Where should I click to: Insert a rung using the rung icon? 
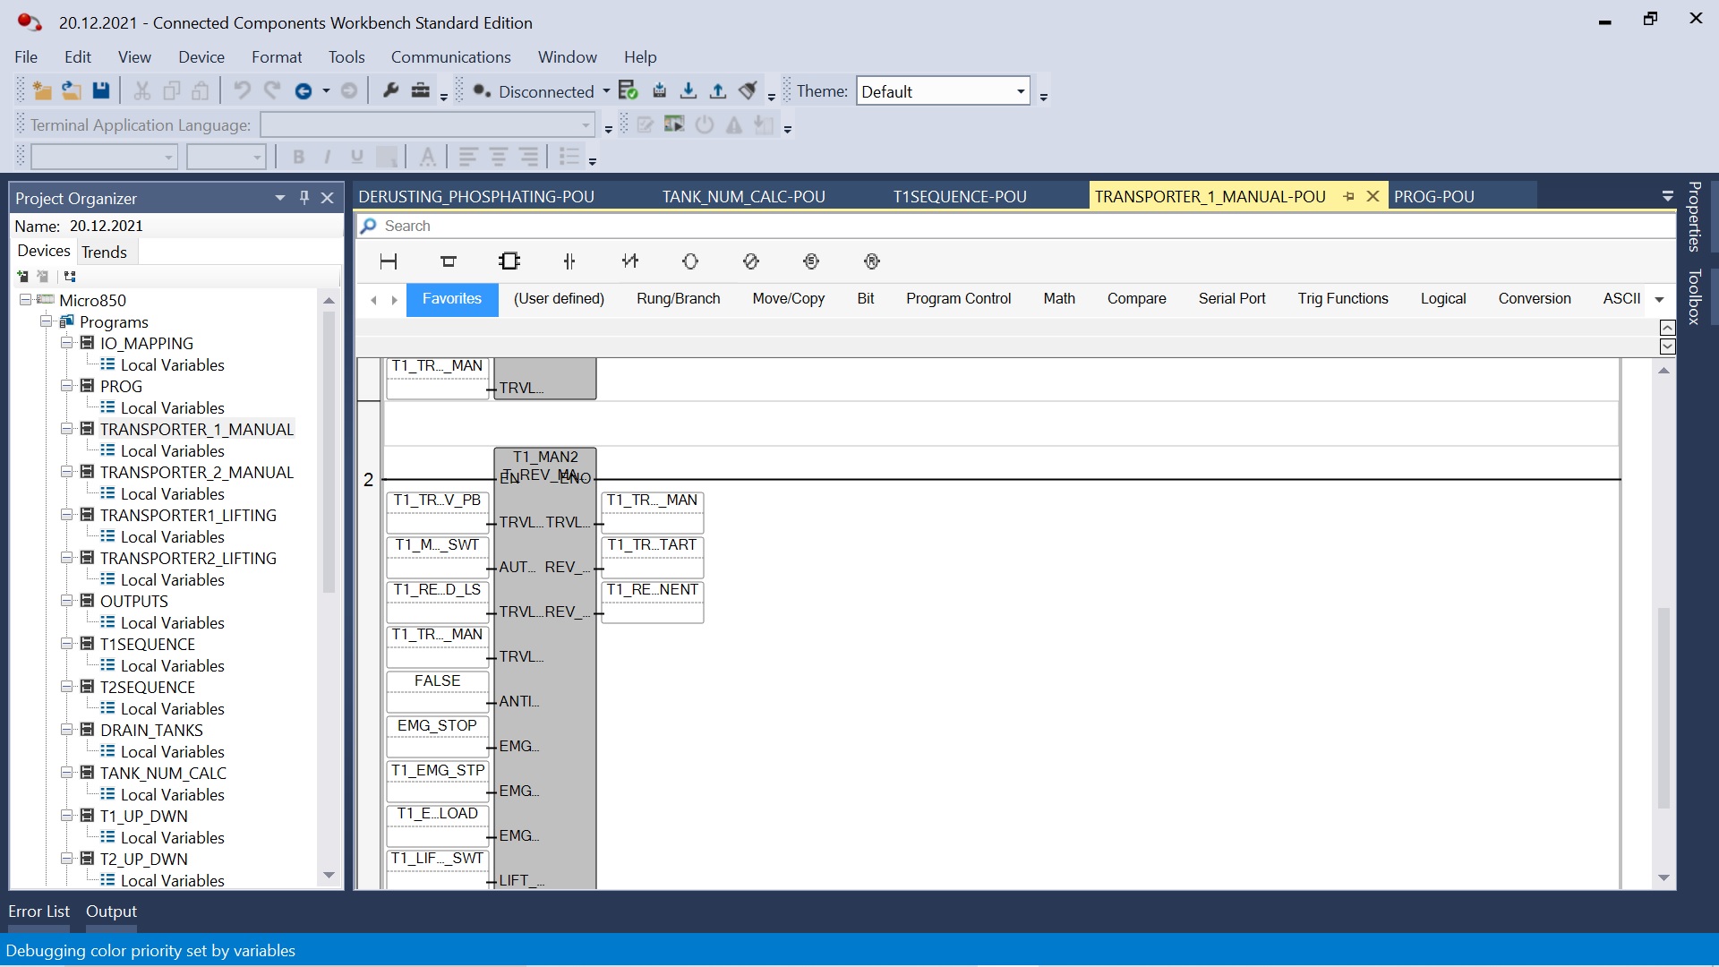[389, 261]
